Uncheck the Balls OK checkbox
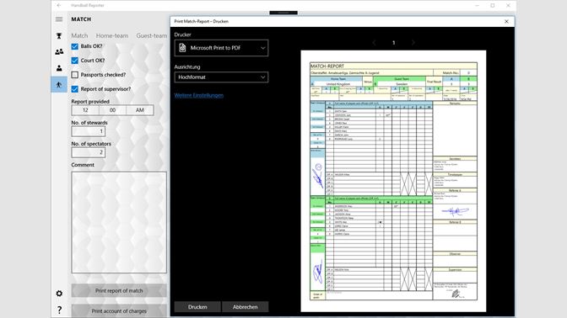Viewport: 567px width, 318px height. tap(75, 46)
